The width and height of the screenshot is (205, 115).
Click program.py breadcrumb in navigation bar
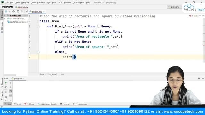tap(22, 7)
